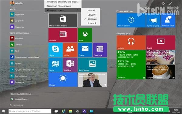182x114 pixels.
Task: Choose Удалить из панели задач
Action: 63,6
